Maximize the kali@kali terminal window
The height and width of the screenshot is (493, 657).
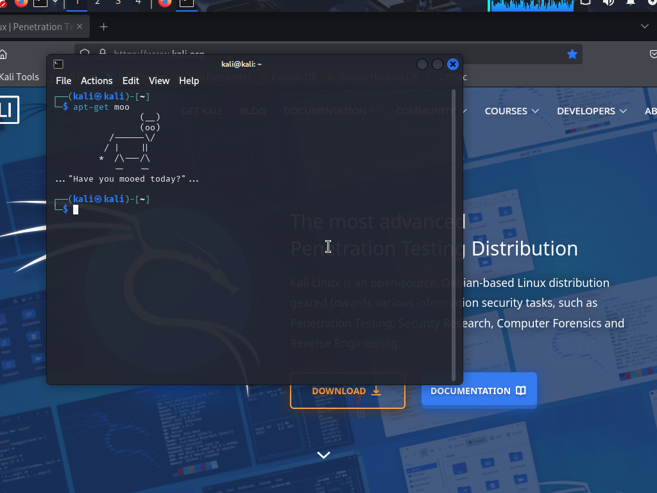(438, 64)
